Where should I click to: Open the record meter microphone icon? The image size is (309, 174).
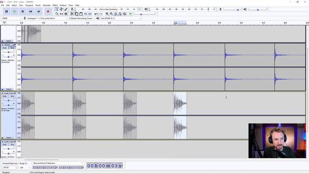[72, 9]
